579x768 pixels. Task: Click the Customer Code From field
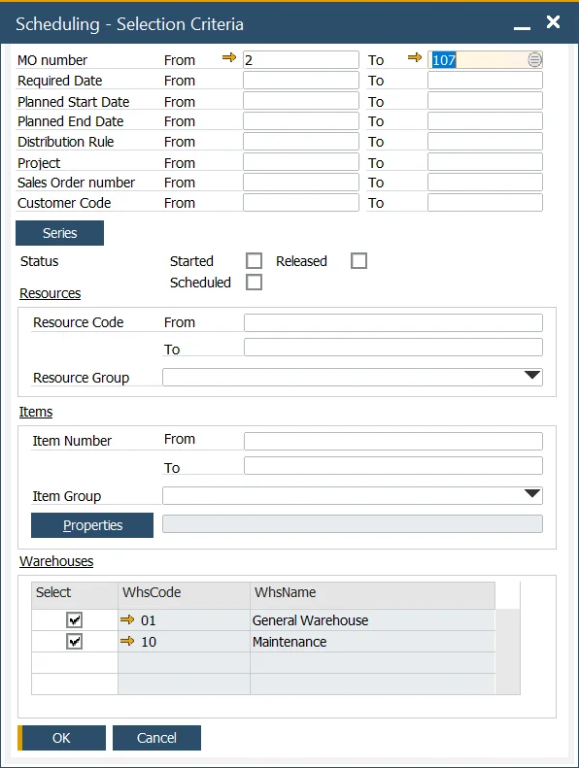301,202
